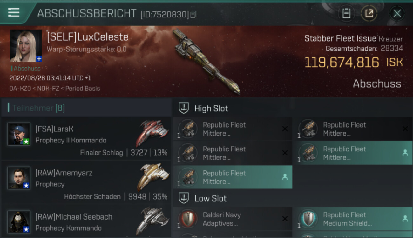This screenshot has height=238, width=413.
Task: Click the plus badge on LuxCeleste's portrait
Action: (x=39, y=59)
